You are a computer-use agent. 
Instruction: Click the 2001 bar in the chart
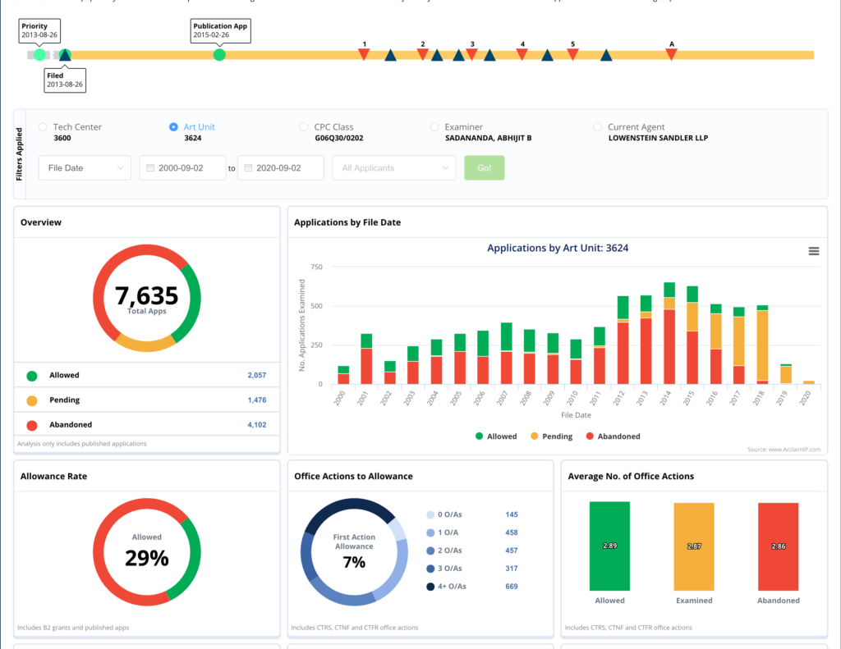point(366,359)
